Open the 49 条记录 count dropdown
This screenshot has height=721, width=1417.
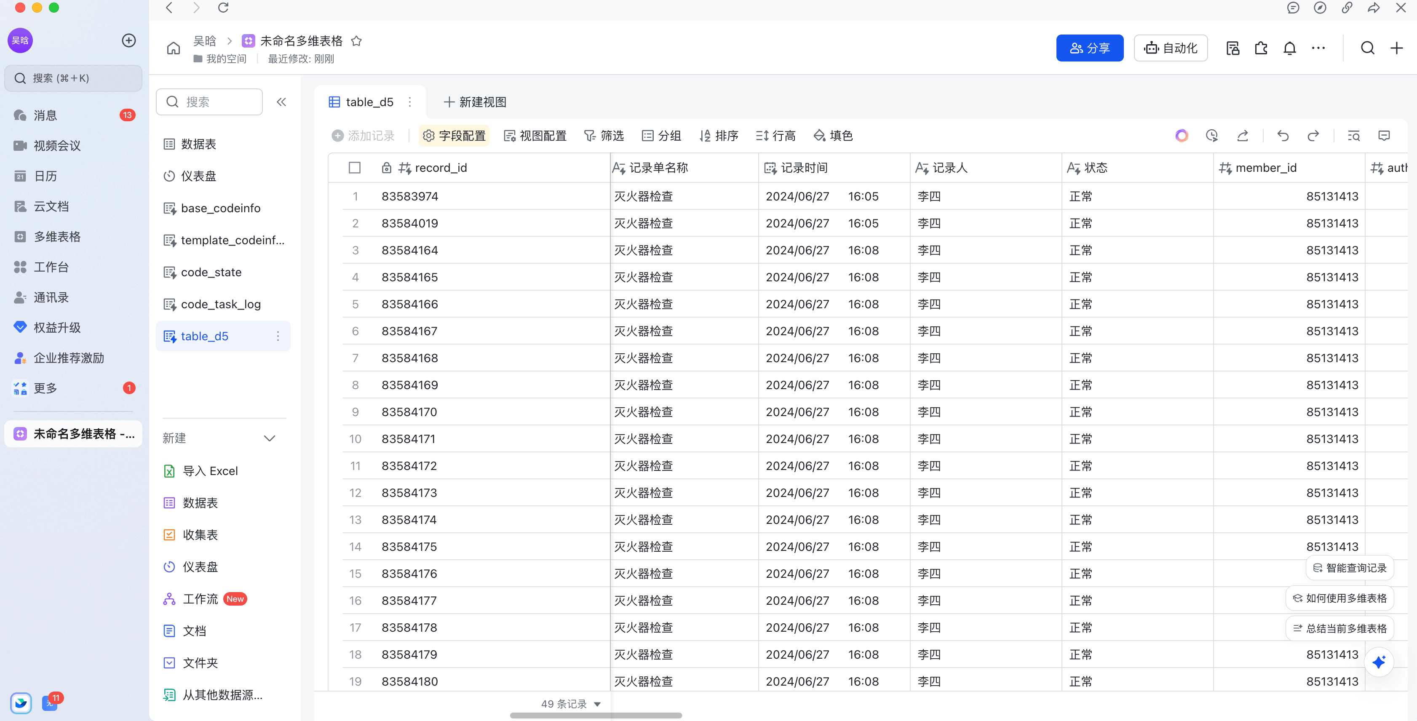(x=570, y=704)
